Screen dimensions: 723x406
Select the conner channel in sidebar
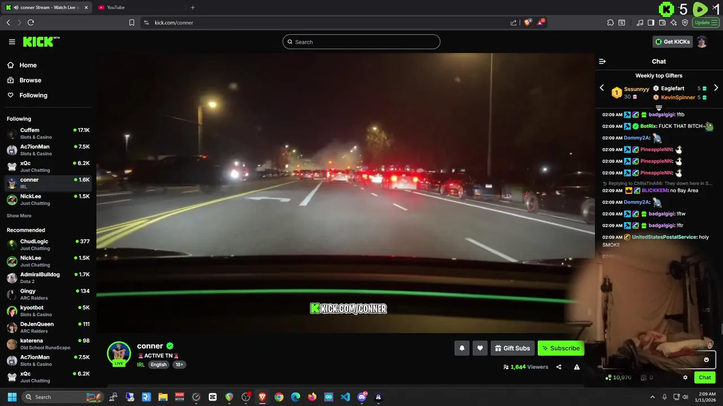(x=48, y=183)
